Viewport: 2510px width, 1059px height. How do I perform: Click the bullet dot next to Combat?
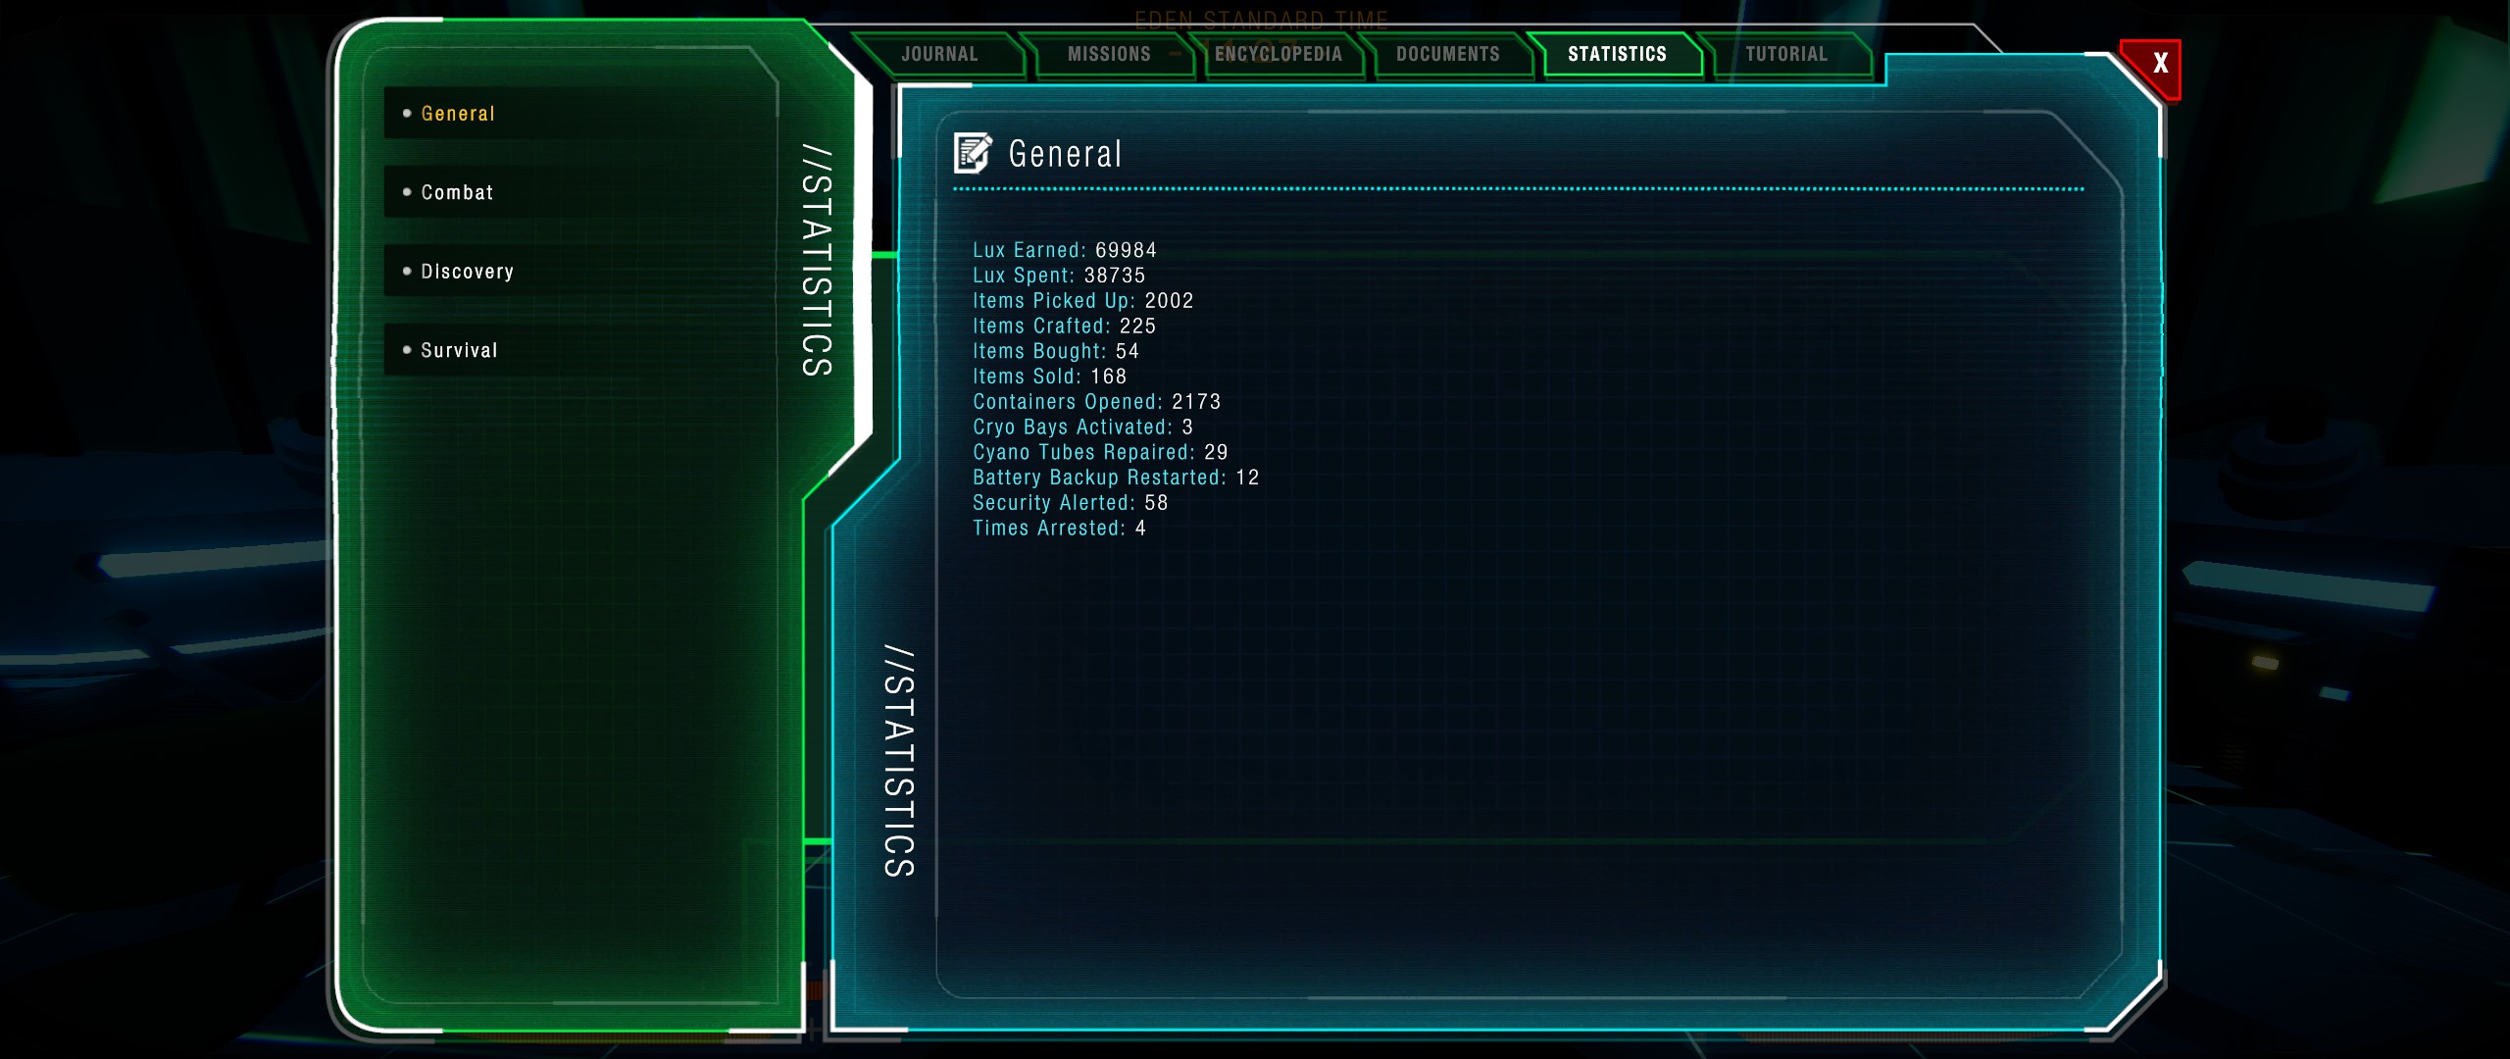click(407, 192)
